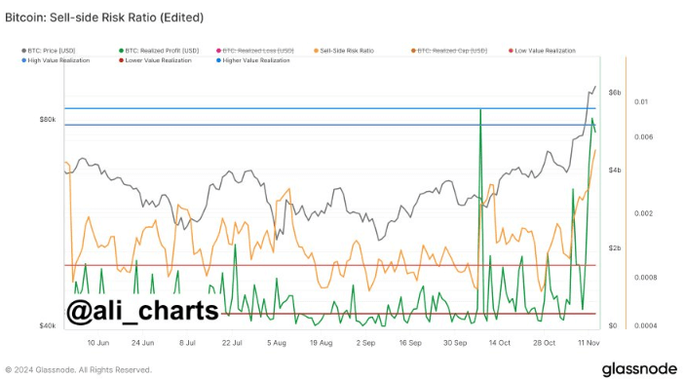This screenshot has width=684, height=379.
Task: Click the green dot beside Realized Profit
Action: 121,51
